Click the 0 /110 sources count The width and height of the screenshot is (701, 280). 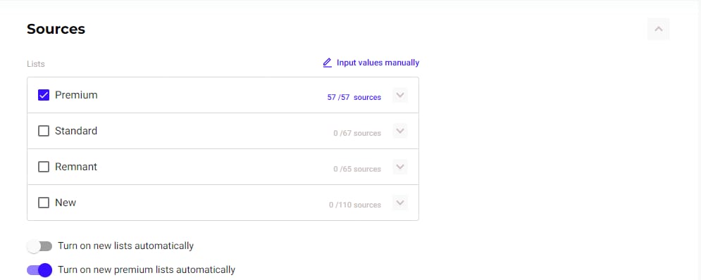pos(355,205)
